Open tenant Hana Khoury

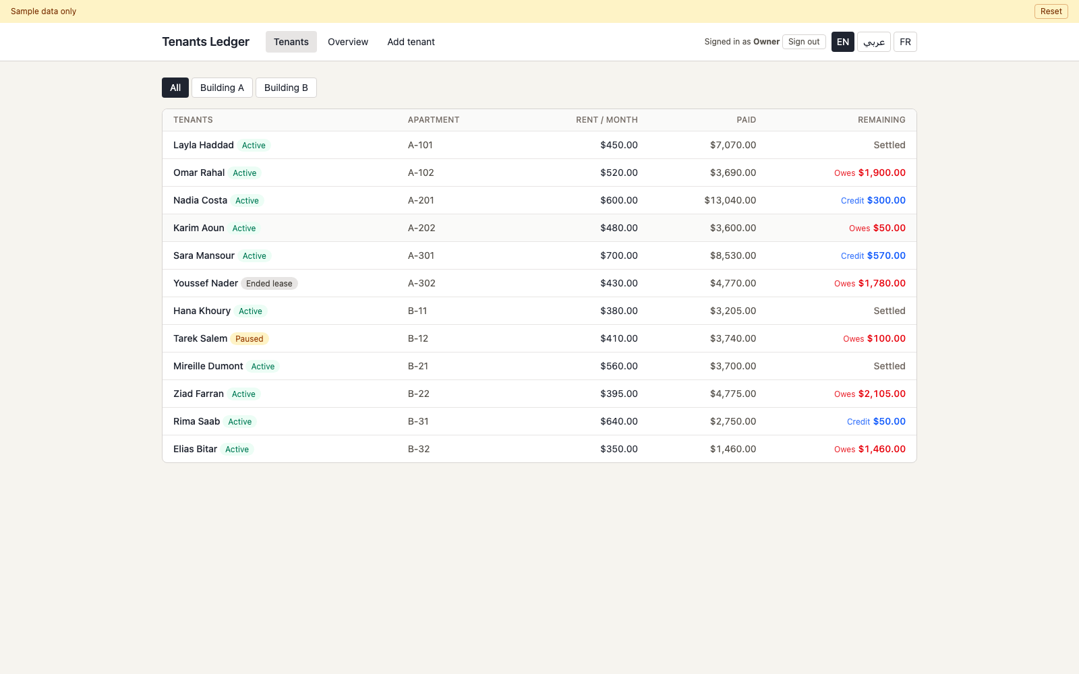[x=202, y=311]
